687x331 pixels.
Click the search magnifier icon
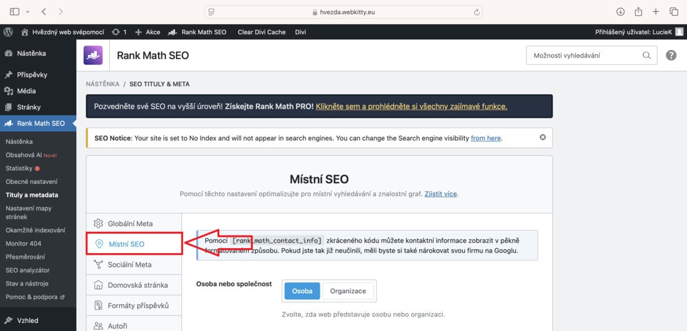pos(646,55)
